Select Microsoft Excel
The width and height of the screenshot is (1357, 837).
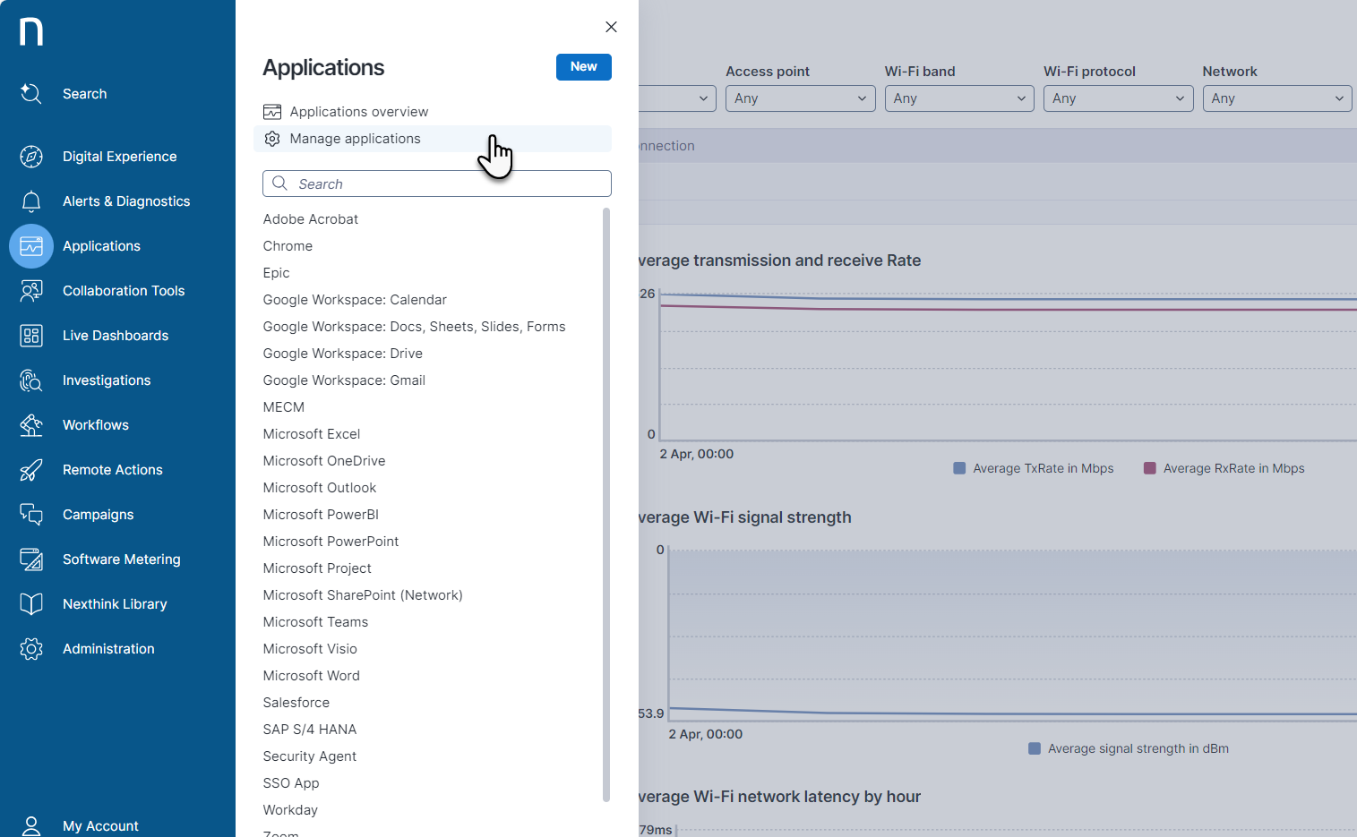[x=312, y=434]
